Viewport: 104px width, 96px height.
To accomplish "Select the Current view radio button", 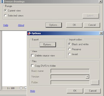I will click(5, 10).
